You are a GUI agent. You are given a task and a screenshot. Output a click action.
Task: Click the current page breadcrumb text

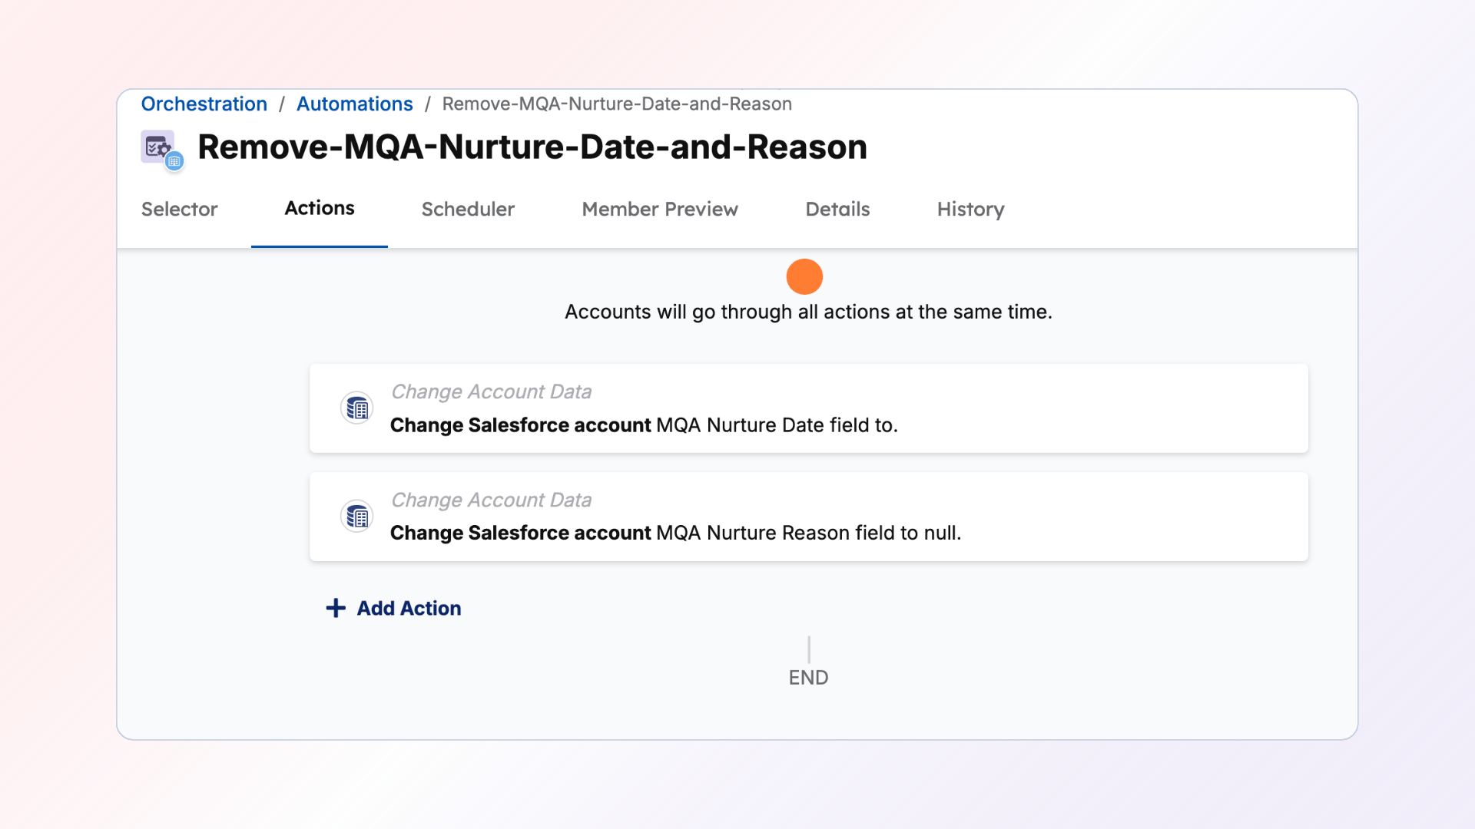(617, 104)
